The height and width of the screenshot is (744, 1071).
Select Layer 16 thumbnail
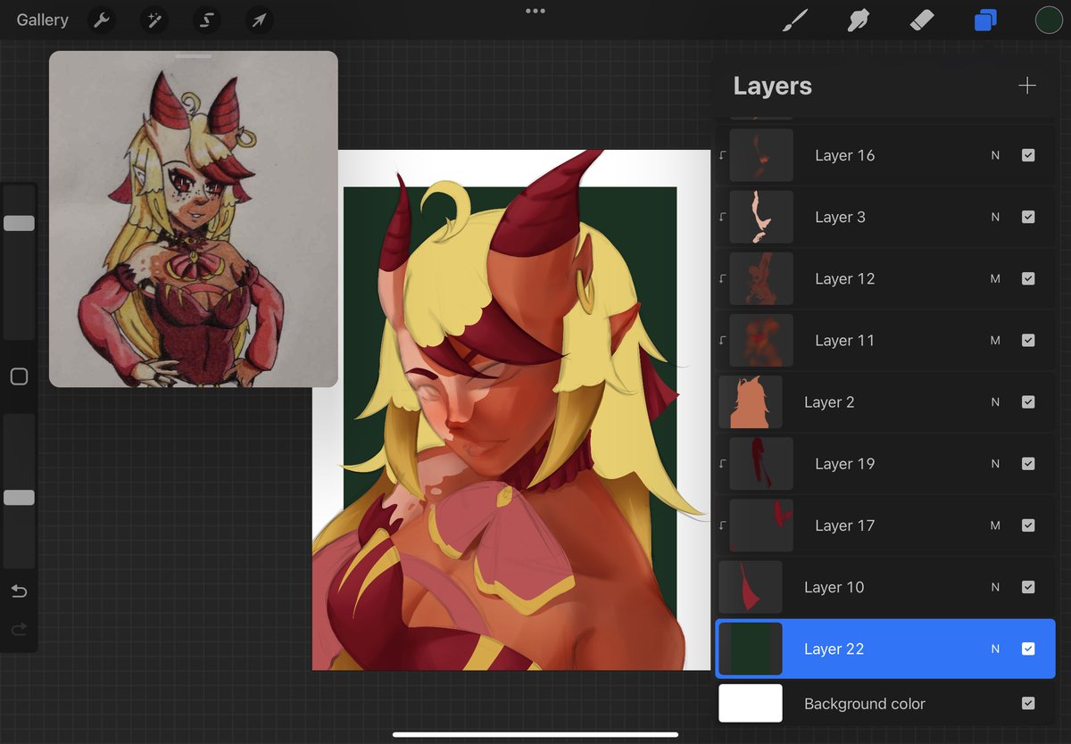pyautogui.click(x=761, y=155)
